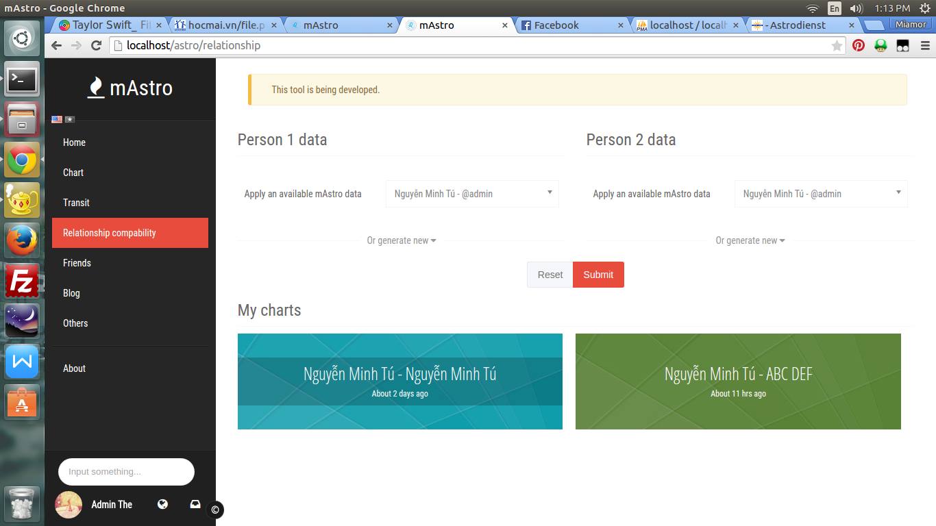Open Person 1 mAstro data dropdown
Screen dimensions: 936x526
click(472, 194)
